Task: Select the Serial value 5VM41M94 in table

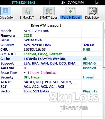Action: [33, 40]
